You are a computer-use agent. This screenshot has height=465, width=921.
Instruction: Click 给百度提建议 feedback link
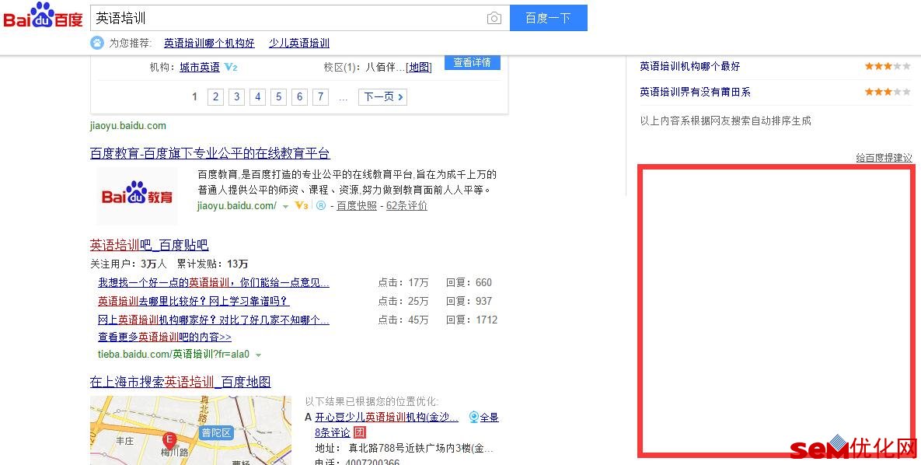click(884, 158)
